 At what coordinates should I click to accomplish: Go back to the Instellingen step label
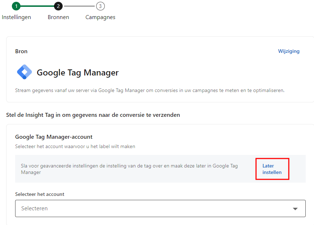[x=16, y=17]
